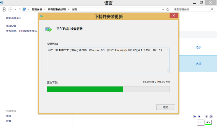
Task: Refresh the control panel page
Action: coord(167,9)
